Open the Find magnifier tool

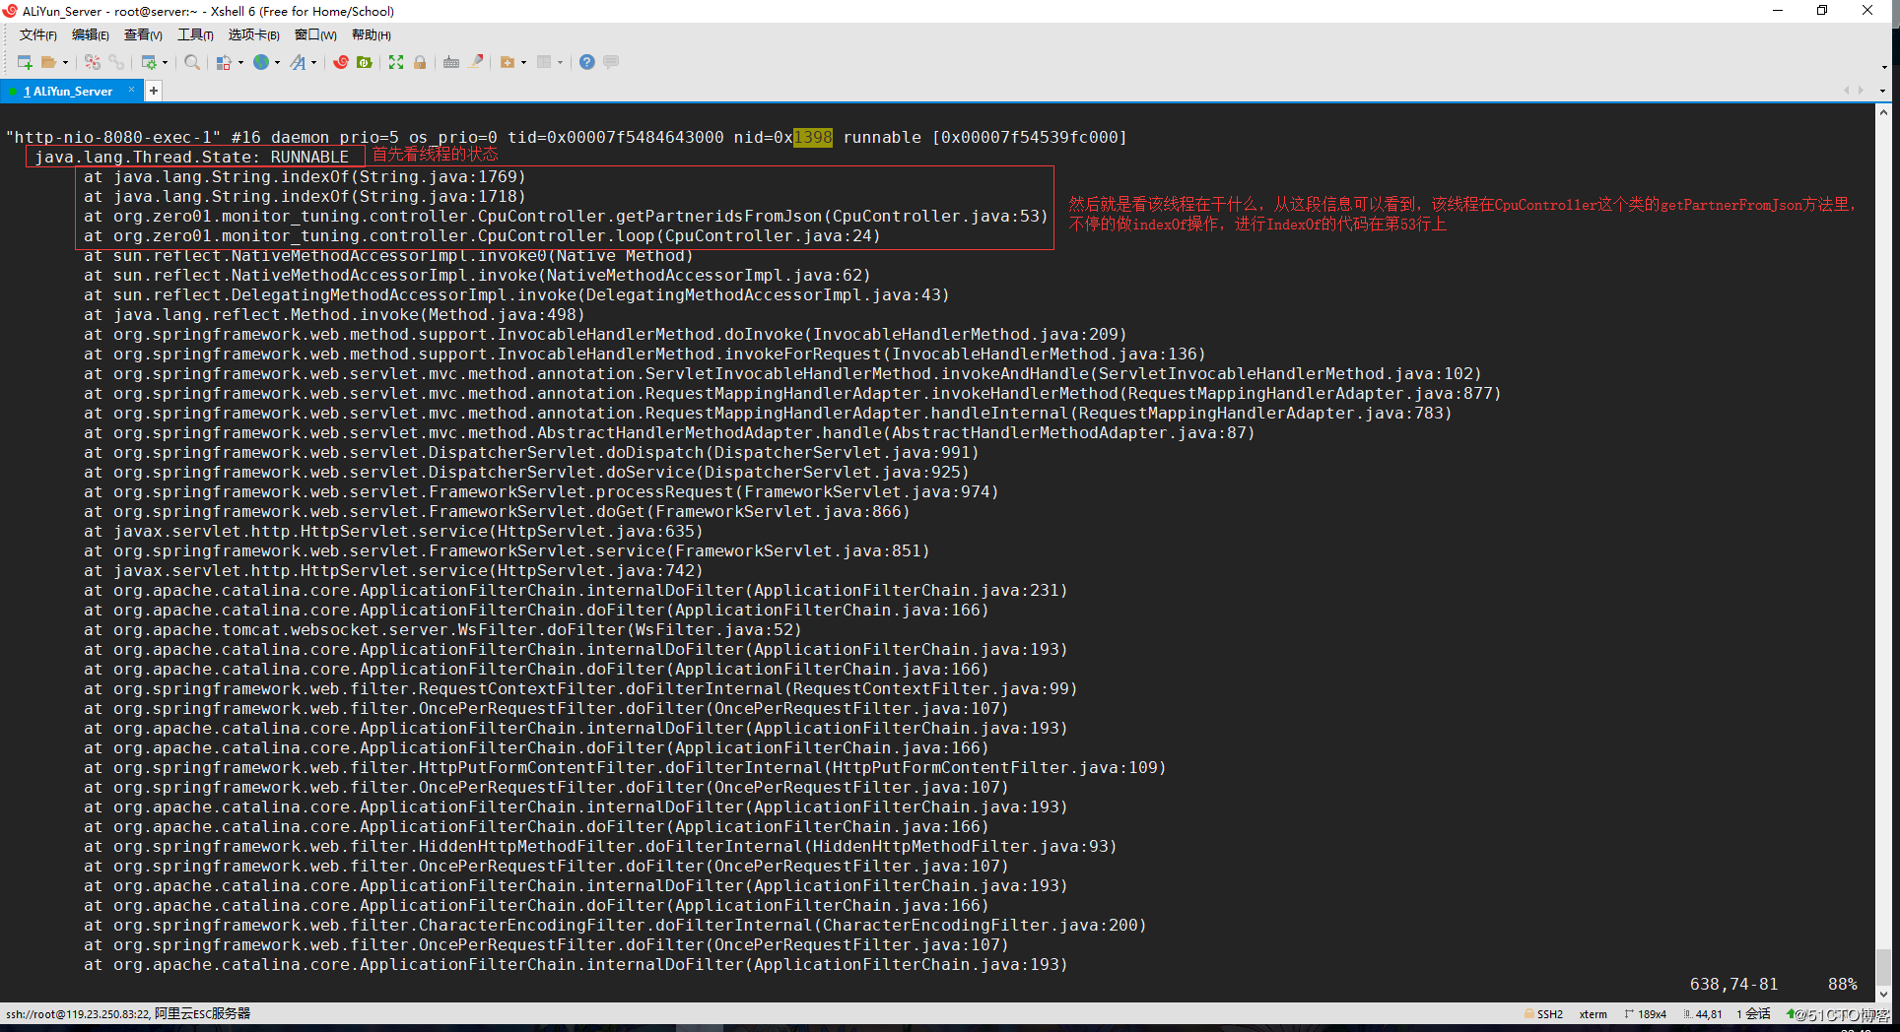(192, 62)
